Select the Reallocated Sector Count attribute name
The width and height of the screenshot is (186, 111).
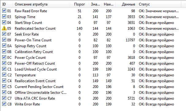(x=35, y=29)
